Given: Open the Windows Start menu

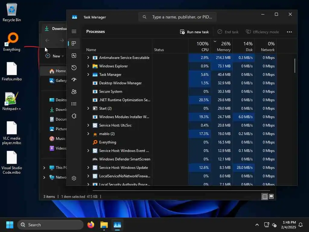Looking at the screenshot, I should (x=10, y=225).
